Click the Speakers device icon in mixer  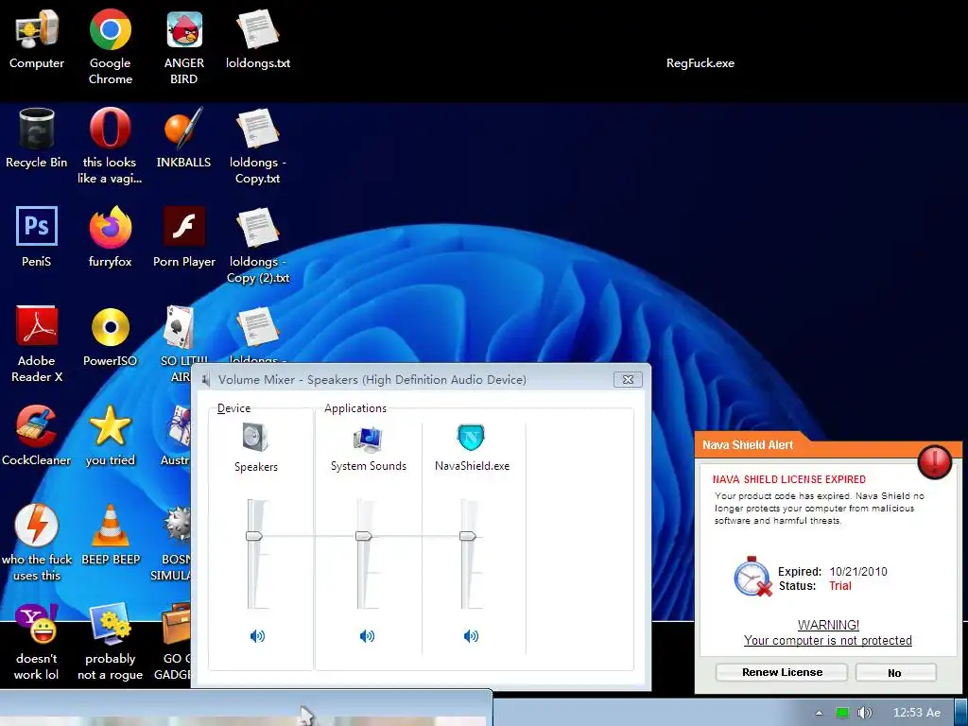click(x=255, y=437)
